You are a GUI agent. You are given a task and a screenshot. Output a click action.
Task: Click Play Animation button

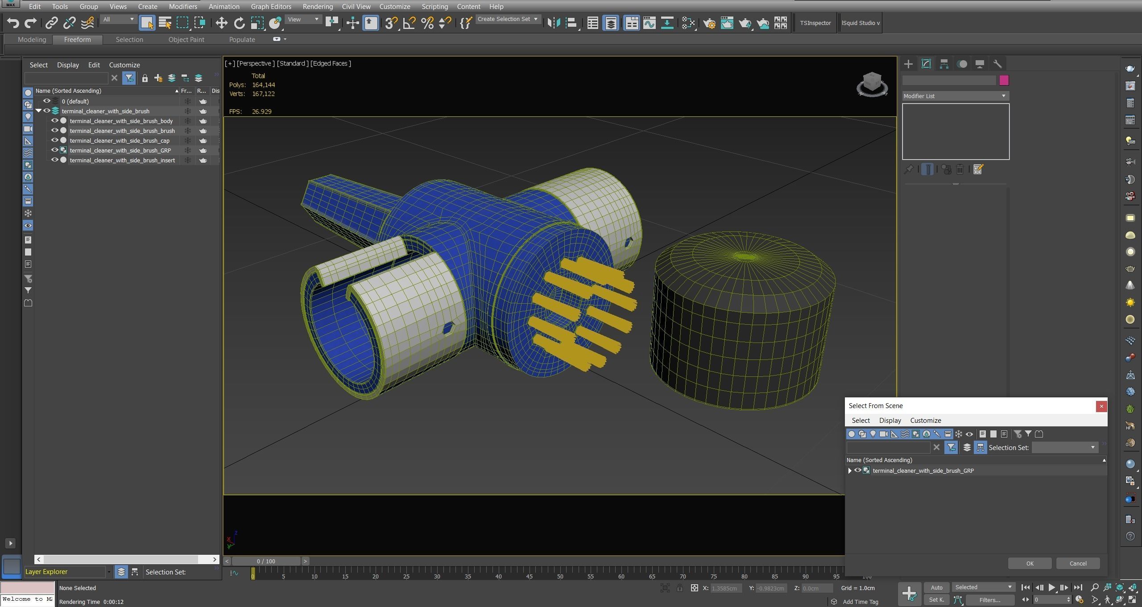(1051, 587)
